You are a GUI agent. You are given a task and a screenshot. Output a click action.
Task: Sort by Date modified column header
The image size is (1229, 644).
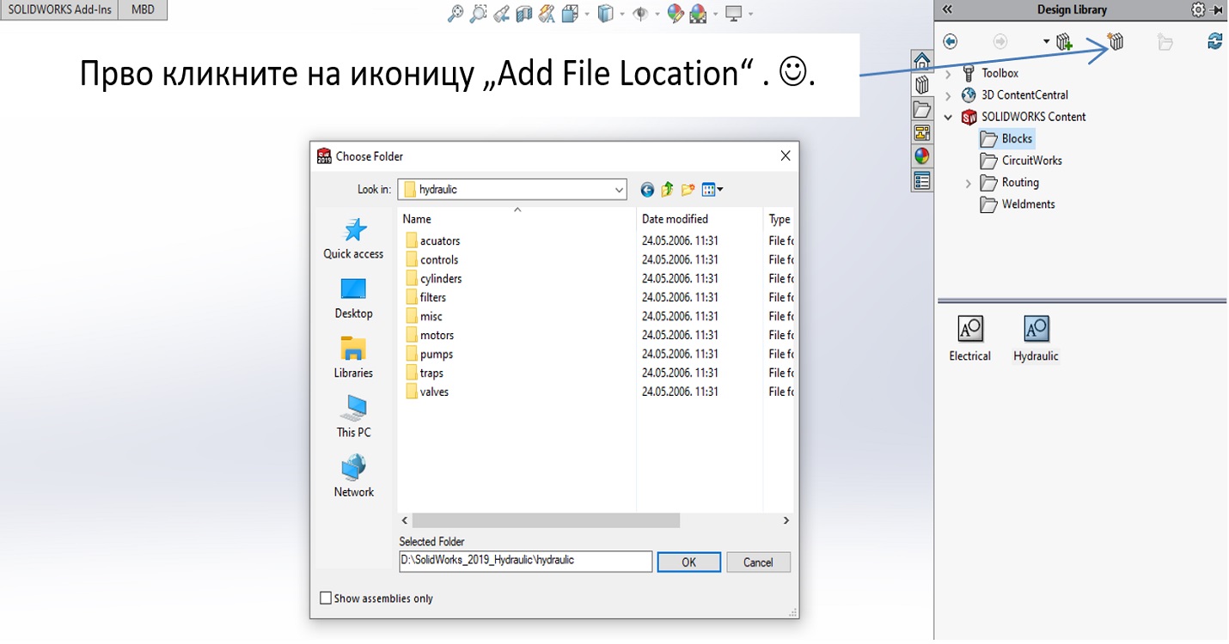[699, 219]
